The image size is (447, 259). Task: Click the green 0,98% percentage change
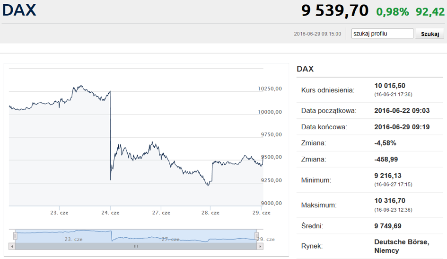(393, 12)
